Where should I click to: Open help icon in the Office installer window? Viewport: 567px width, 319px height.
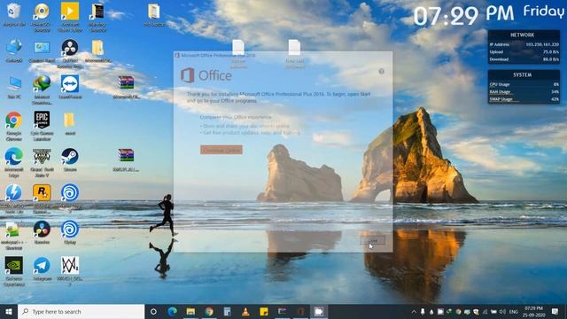[381, 71]
